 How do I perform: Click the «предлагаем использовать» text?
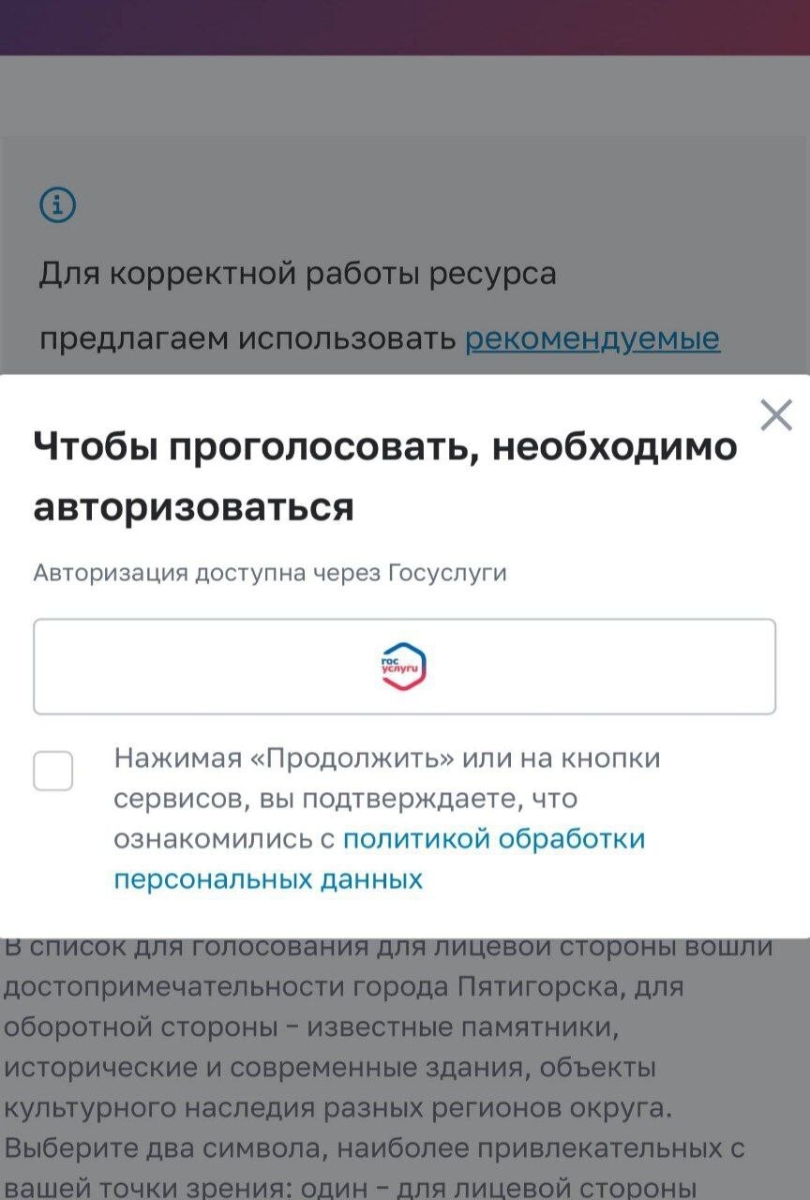coord(248,338)
